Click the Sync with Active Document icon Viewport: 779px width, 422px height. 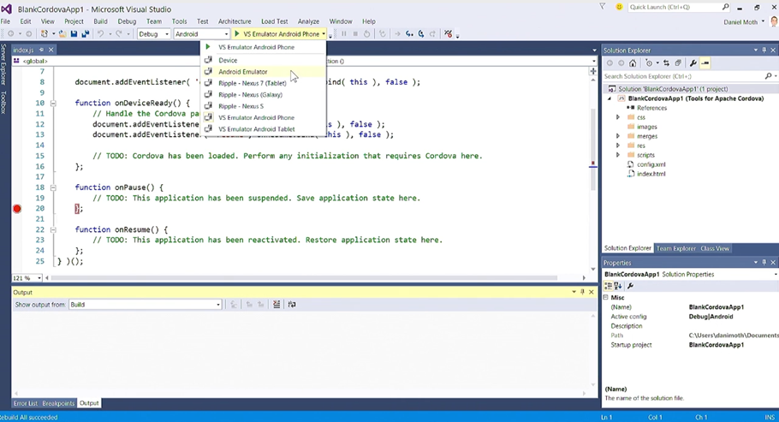(666, 63)
